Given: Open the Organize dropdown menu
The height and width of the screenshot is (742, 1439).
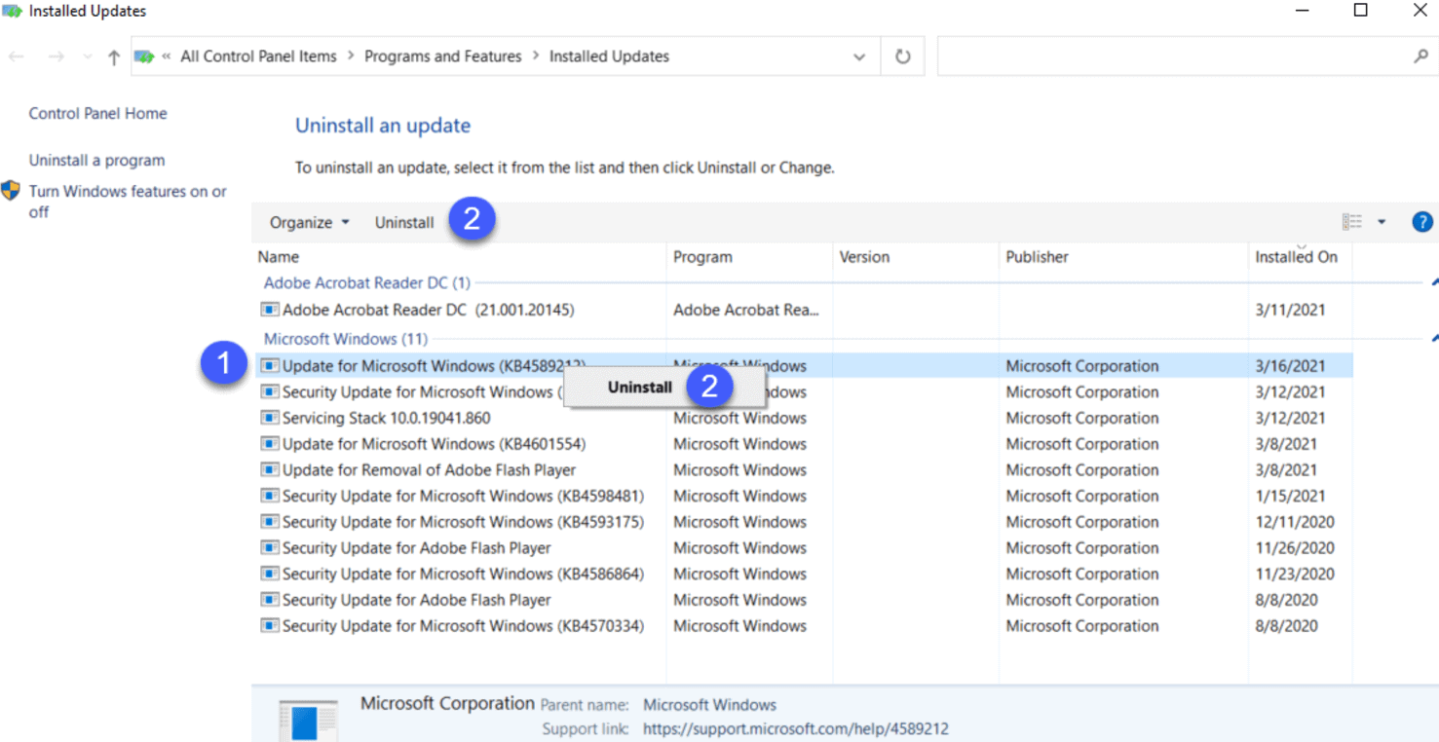Looking at the screenshot, I should pyautogui.click(x=309, y=222).
